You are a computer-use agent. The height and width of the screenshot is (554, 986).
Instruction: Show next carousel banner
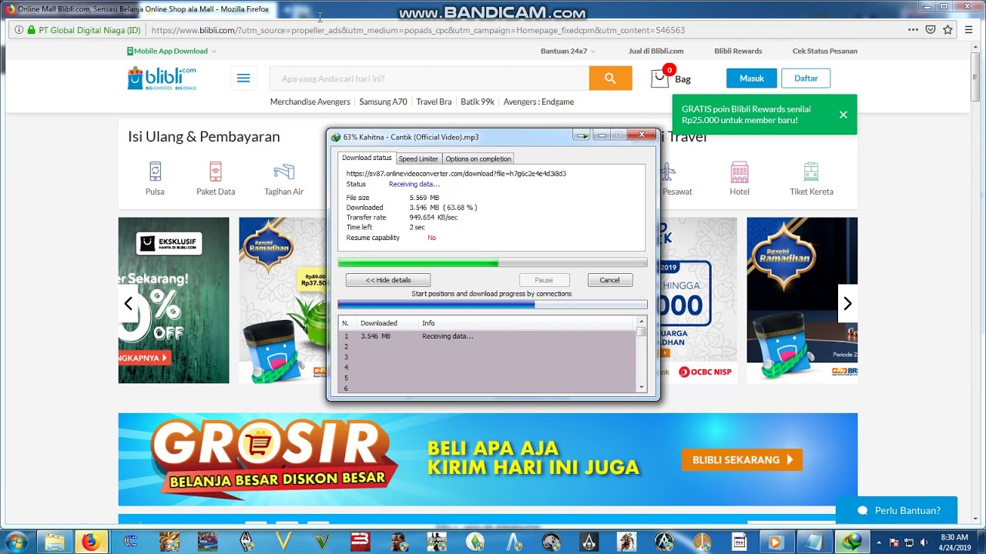pyautogui.click(x=847, y=304)
